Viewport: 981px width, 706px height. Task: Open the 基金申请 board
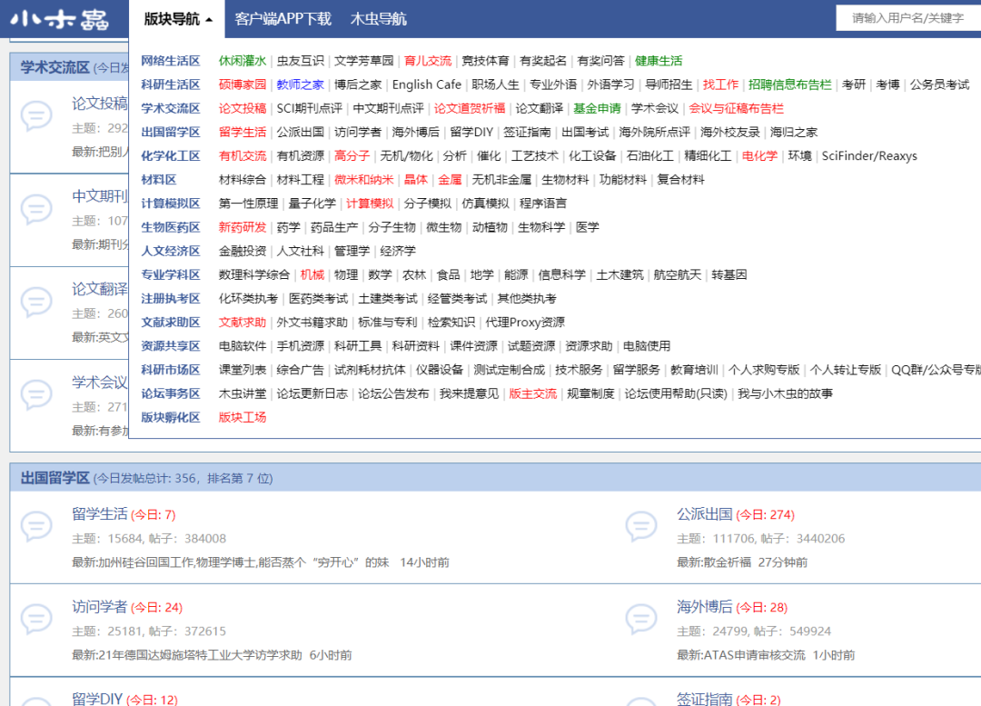click(x=597, y=108)
